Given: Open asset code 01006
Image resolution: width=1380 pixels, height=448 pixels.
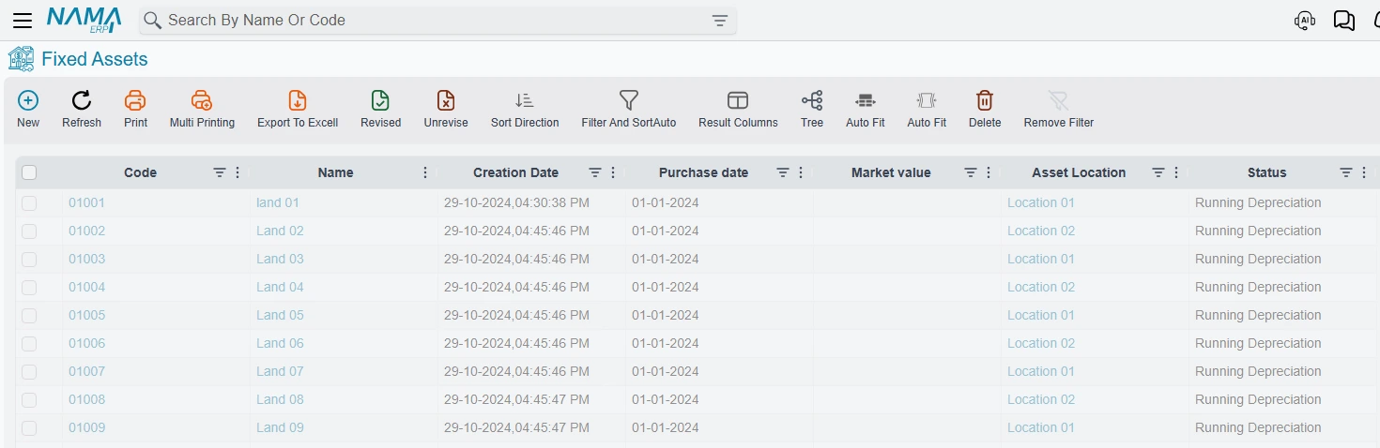Looking at the screenshot, I should [x=86, y=343].
